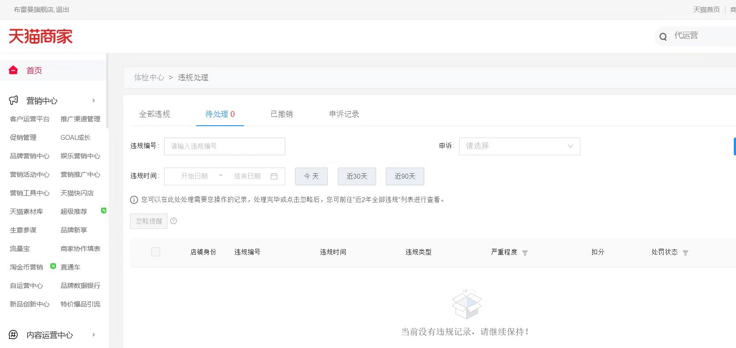Open 自运营中心 in sidebar
This screenshot has width=736, height=348.
click(26, 286)
